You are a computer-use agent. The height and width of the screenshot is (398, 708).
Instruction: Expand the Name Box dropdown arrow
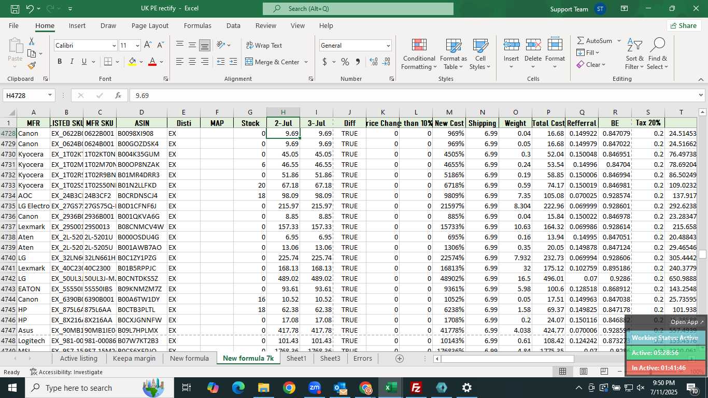tap(50, 95)
